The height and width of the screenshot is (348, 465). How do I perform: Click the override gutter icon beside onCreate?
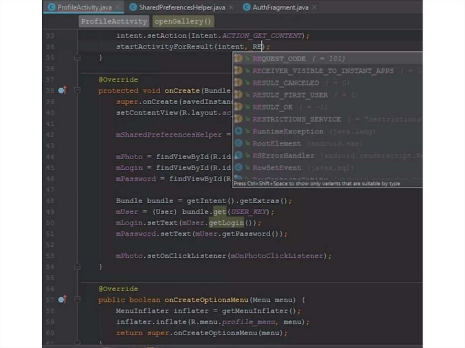[62, 91]
